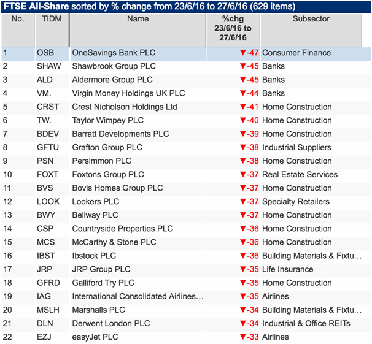The width and height of the screenshot is (372, 344).
Task: Select JRP Group PLC name
Action: 101,269
